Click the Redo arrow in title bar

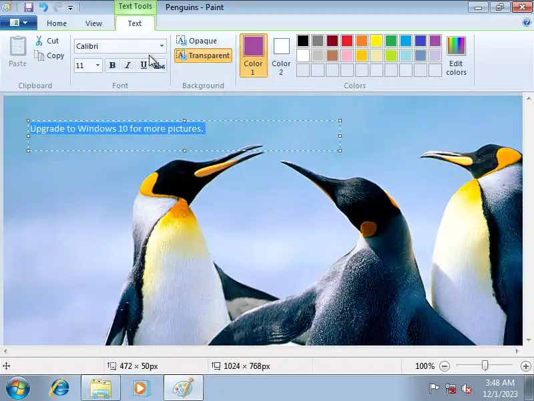pyautogui.click(x=57, y=7)
